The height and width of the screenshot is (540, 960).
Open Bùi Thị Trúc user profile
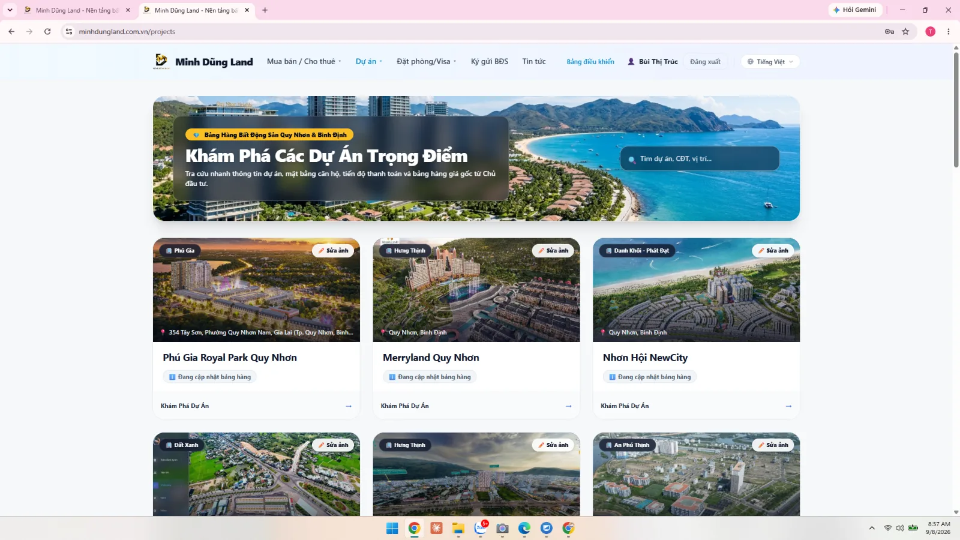[x=653, y=62]
